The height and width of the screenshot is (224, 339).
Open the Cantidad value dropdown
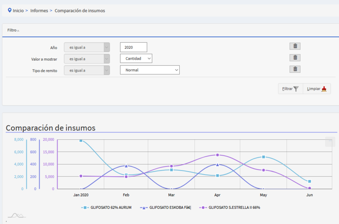136,58
